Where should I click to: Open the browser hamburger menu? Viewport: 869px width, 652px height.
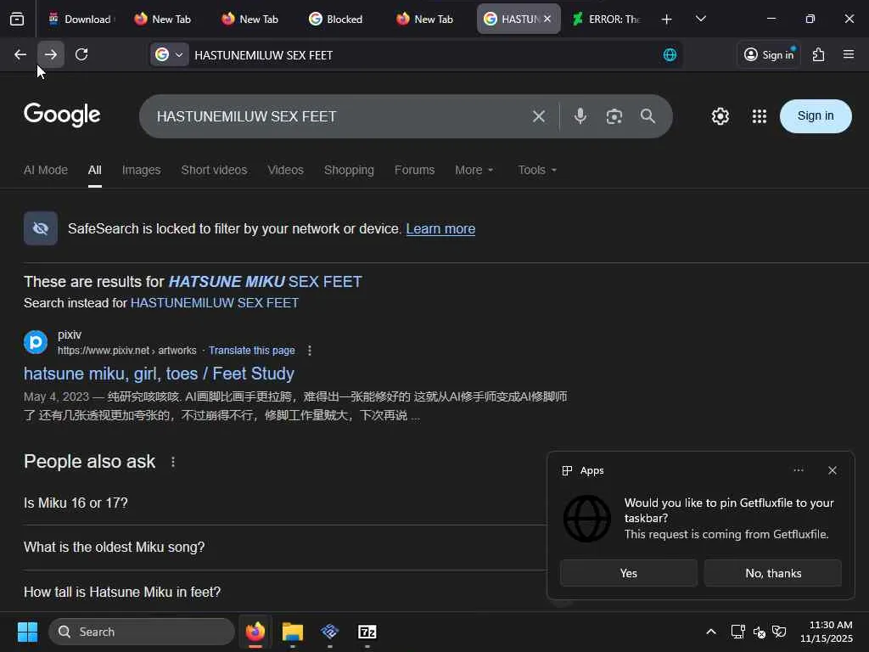click(848, 54)
